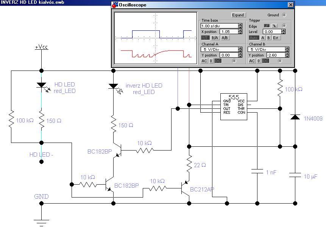
Task: Click the Channel B Y position -2.60 field
Action: coord(276,55)
